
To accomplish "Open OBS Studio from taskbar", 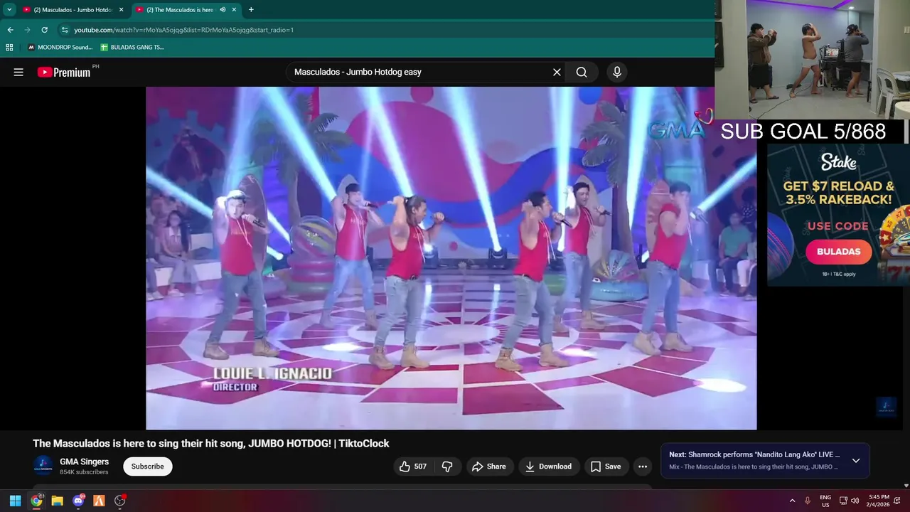I will click(x=119, y=501).
